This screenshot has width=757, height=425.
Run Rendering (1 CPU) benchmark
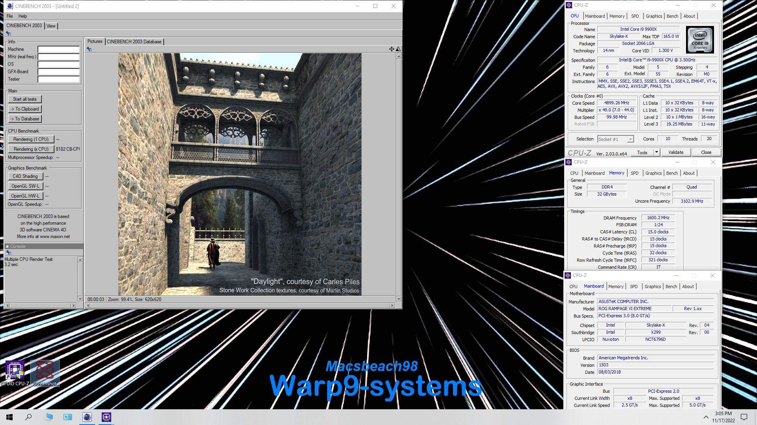click(31, 139)
